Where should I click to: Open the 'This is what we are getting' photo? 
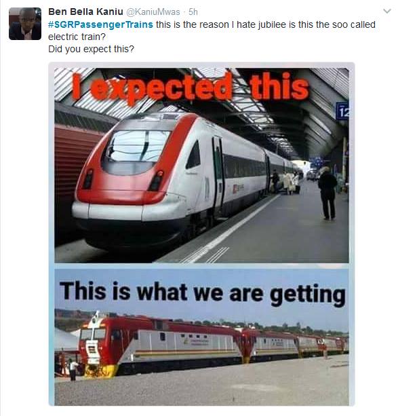click(201, 337)
